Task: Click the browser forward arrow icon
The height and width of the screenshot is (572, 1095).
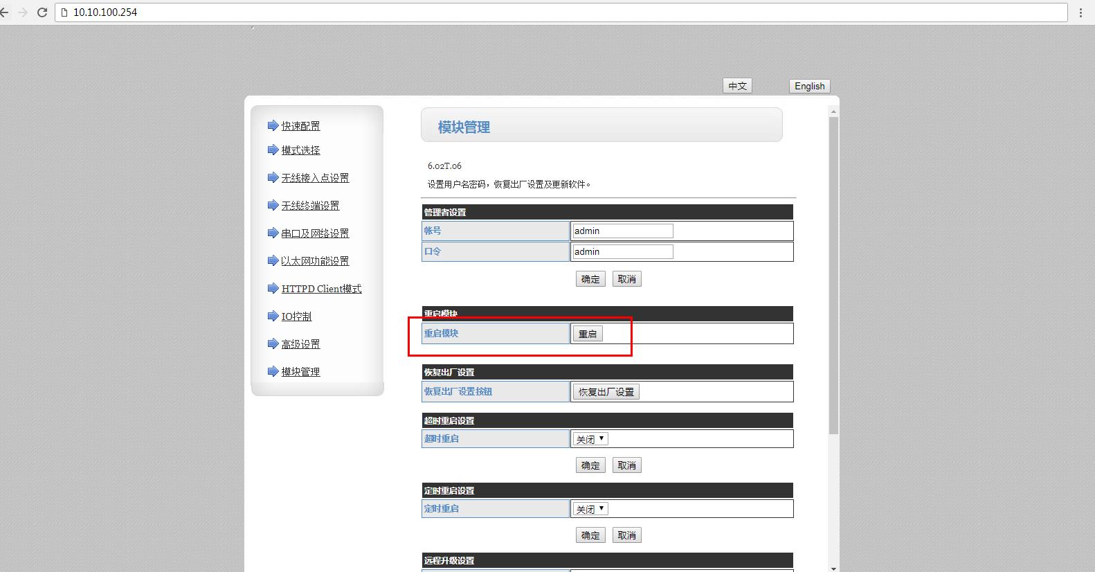Action: point(23,12)
